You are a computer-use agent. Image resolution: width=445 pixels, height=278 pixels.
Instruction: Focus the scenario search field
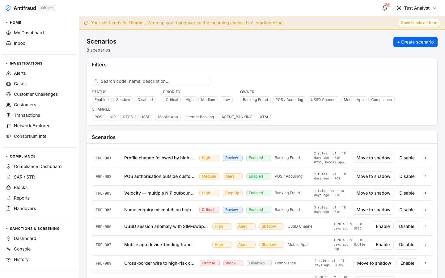(151, 81)
